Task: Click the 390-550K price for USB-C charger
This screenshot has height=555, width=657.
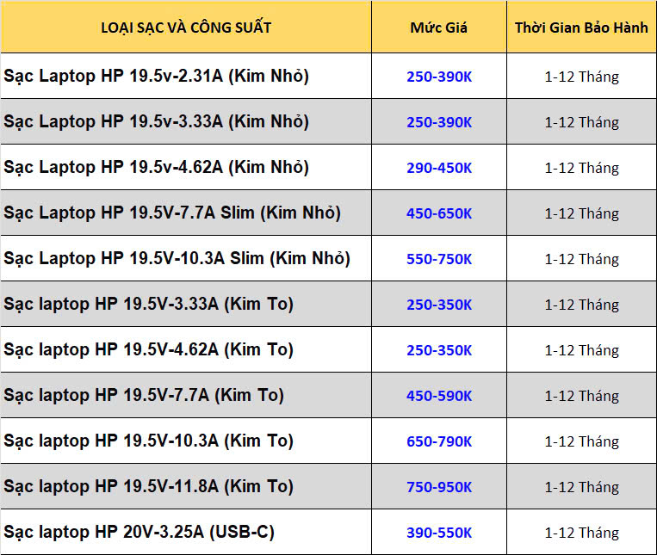Action: click(439, 533)
